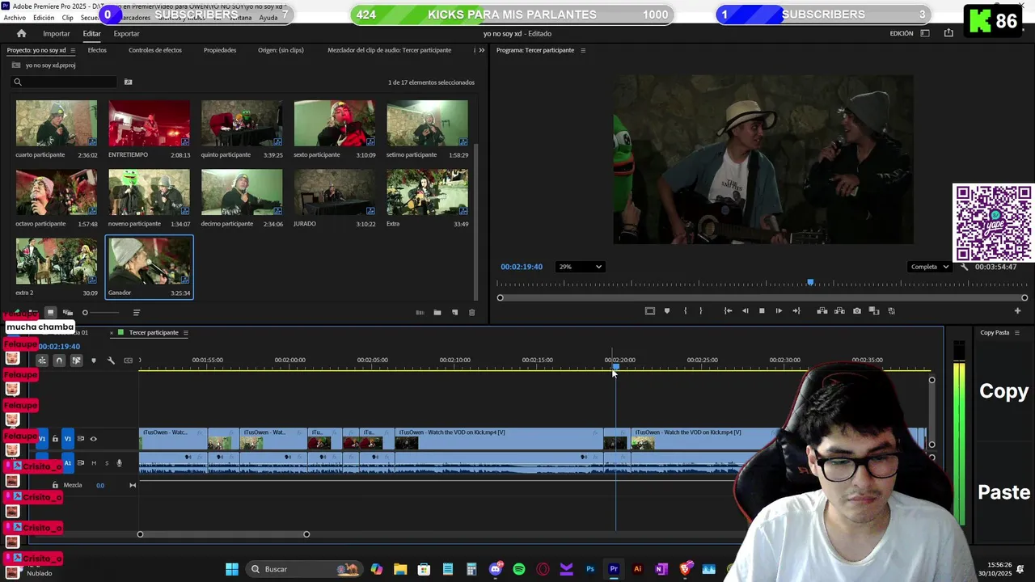Toggle safe margins frame icon
This screenshot has height=582, width=1035.
click(x=649, y=311)
